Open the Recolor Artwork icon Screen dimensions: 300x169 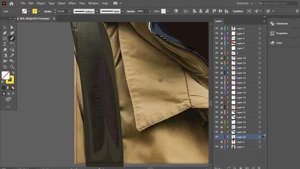(x=176, y=11)
